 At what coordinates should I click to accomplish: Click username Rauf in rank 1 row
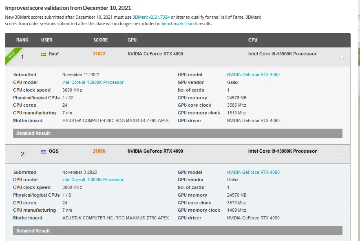(x=54, y=54)
